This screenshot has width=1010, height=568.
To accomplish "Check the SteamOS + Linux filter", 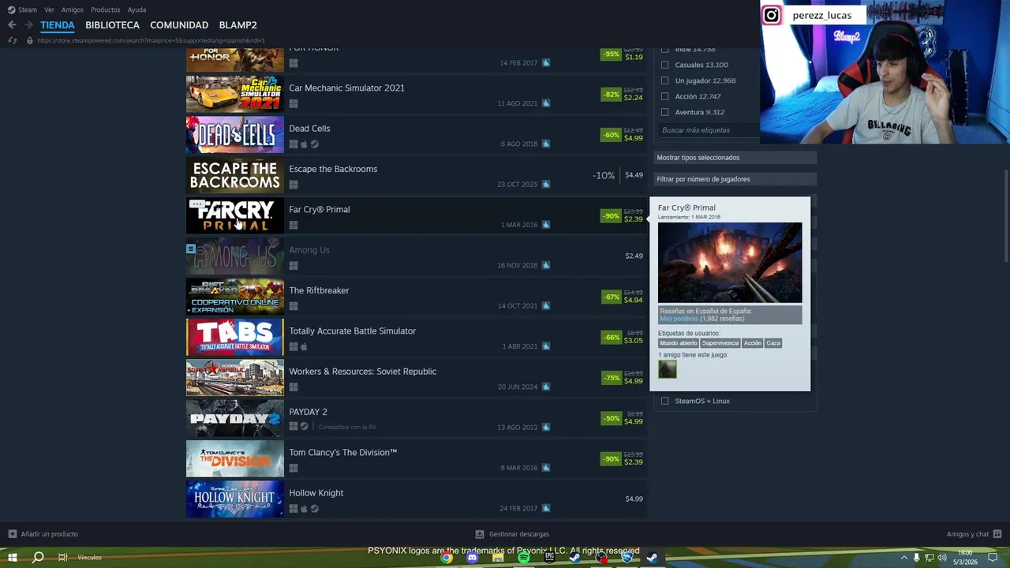I will (x=664, y=401).
